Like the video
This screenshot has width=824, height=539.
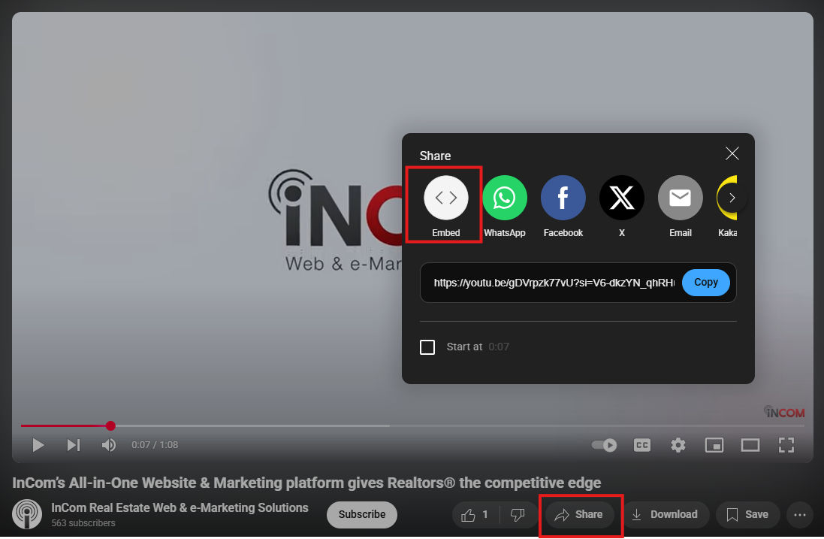[x=475, y=515]
